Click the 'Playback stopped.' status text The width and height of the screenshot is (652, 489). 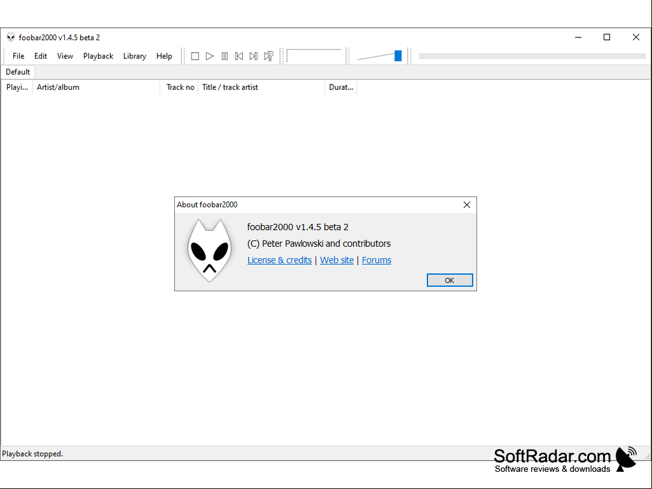pos(32,453)
